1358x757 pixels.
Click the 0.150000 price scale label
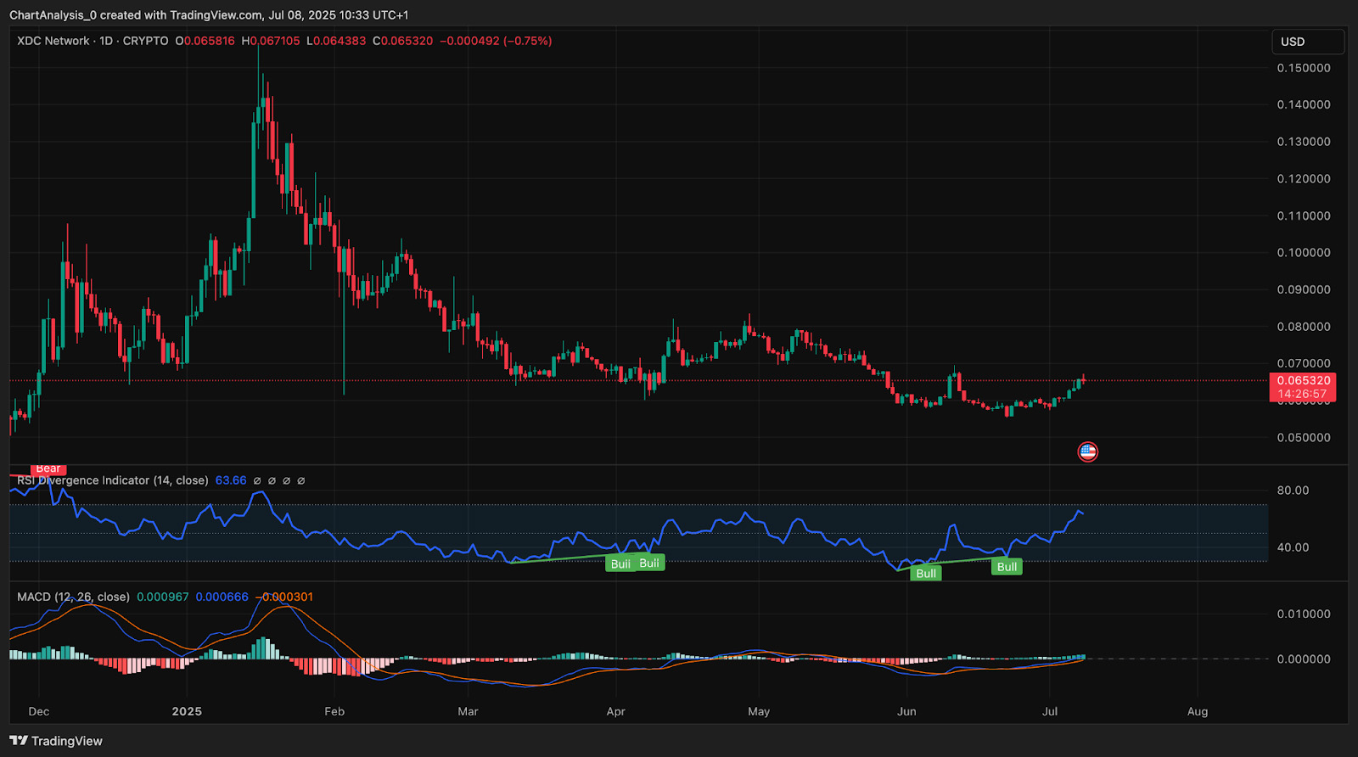click(x=1304, y=68)
